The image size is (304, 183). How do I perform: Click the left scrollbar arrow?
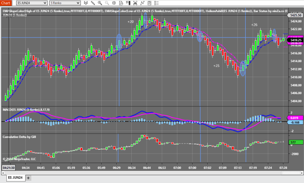[3, 173]
